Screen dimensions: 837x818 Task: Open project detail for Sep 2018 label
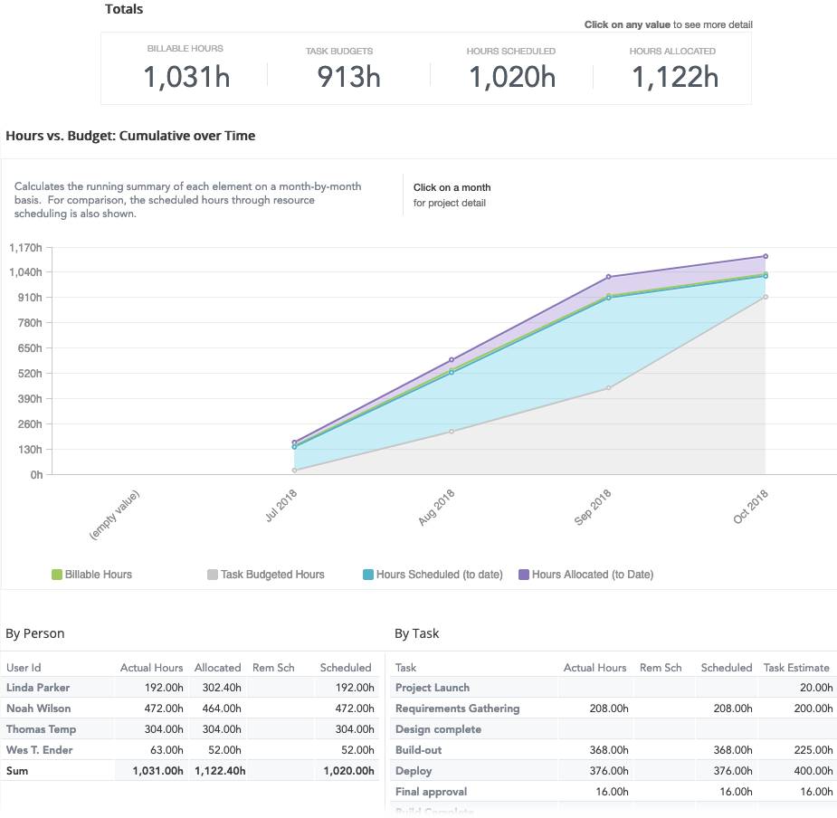(x=594, y=507)
